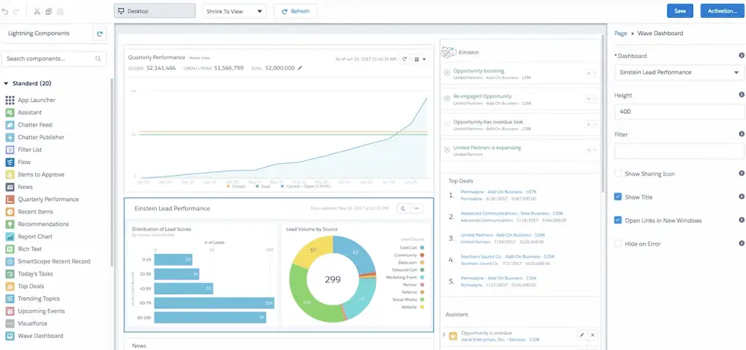This screenshot has width=746, height=350.
Task: Go to Page in the breadcrumb
Action: 620,34
